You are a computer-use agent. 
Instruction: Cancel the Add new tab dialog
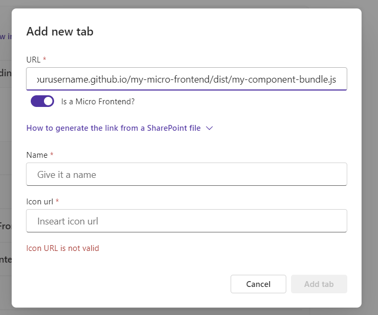coord(258,284)
